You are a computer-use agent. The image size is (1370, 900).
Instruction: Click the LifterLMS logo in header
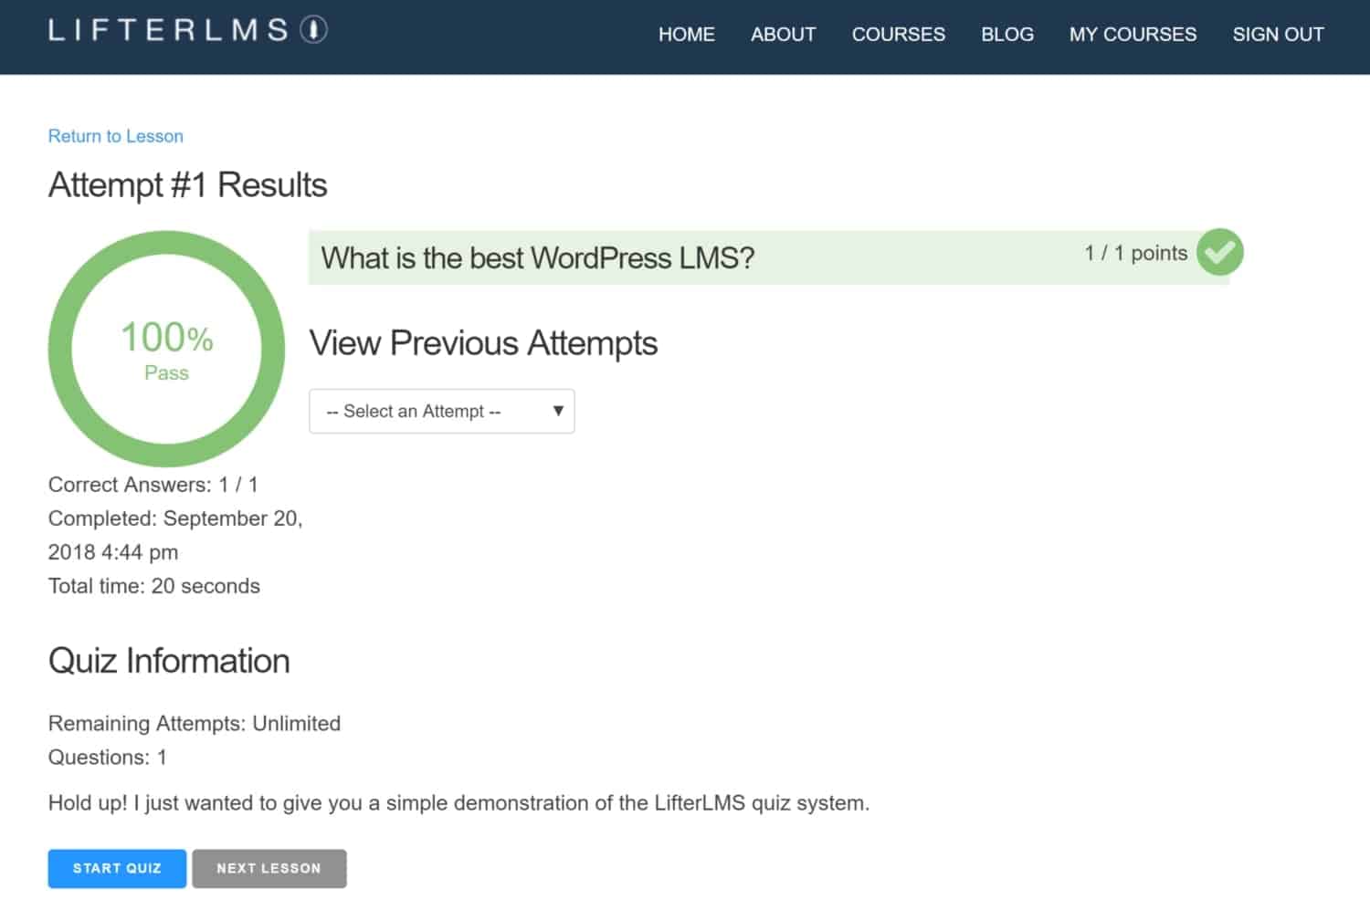click(187, 30)
